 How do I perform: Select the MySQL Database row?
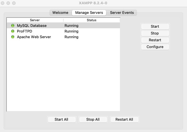pyautogui.click(x=63, y=25)
